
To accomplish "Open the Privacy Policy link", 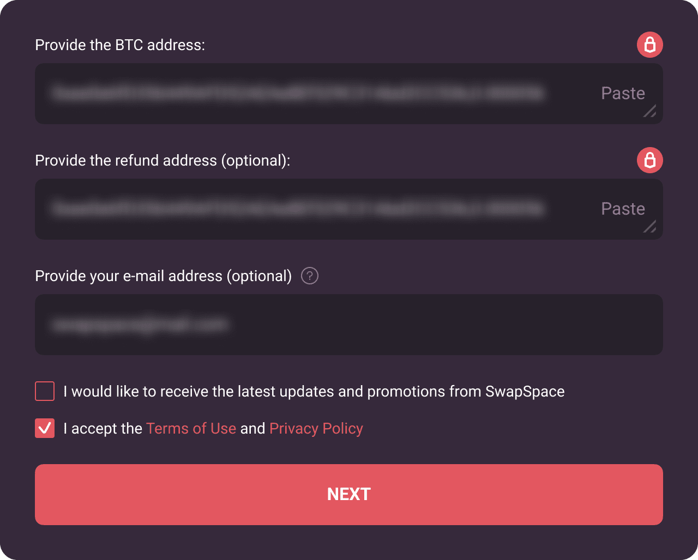I will tap(316, 429).
